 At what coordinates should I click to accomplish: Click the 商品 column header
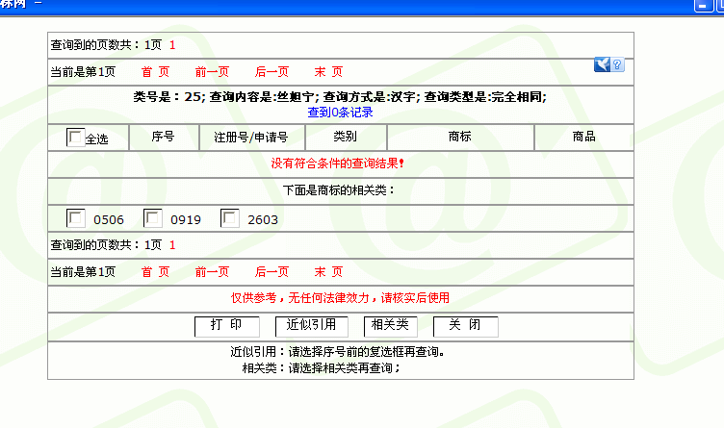[584, 137]
